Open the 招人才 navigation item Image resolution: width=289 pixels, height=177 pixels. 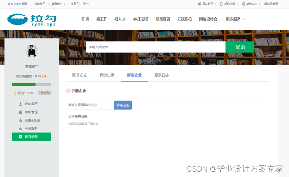[x=120, y=19]
